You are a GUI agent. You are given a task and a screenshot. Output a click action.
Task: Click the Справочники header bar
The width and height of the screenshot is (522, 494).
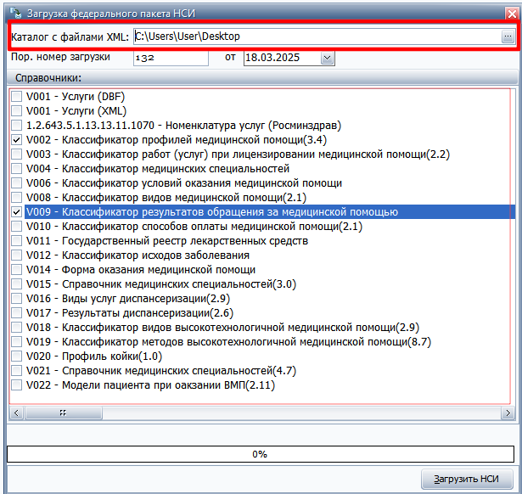(x=262, y=78)
